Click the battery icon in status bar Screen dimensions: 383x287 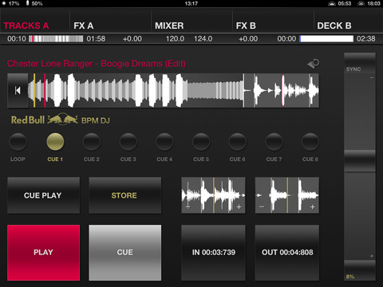coord(27,3)
